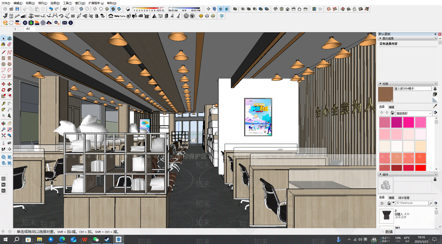Switch to materials 编辑 tab
The width and height of the screenshot is (442, 244).
click(x=391, y=107)
